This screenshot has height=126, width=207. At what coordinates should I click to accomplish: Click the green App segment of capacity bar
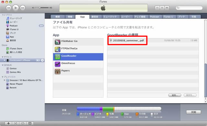tap(108, 109)
